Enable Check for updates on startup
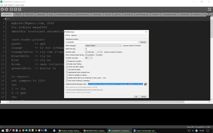The image size is (213, 133). (x=67, y=75)
